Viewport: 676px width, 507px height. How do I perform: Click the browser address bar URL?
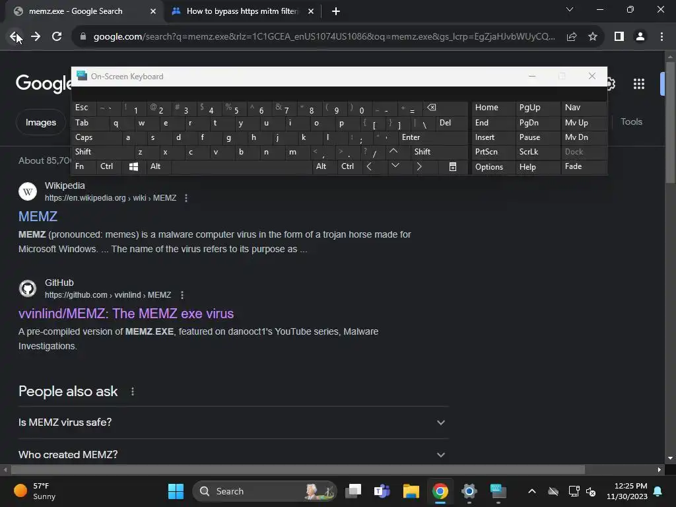(x=323, y=37)
